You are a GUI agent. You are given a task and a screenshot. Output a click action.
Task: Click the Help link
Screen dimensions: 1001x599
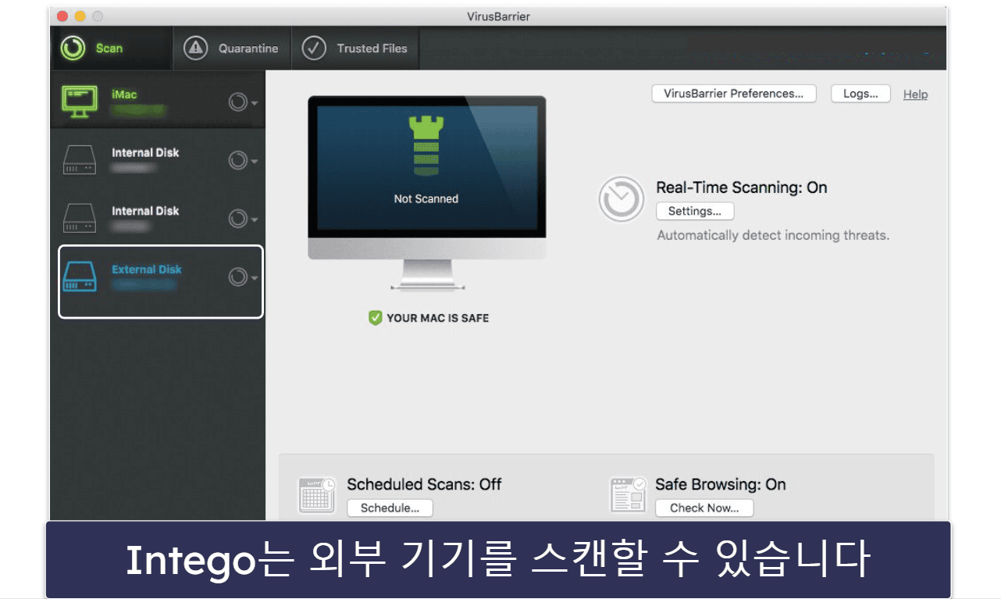click(915, 94)
